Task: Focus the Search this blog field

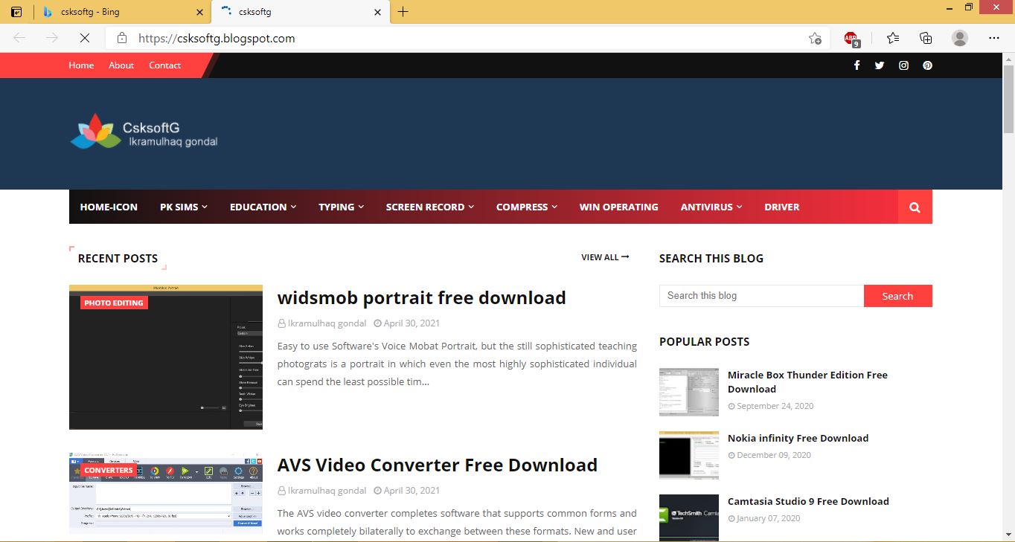Action: pyautogui.click(x=761, y=296)
